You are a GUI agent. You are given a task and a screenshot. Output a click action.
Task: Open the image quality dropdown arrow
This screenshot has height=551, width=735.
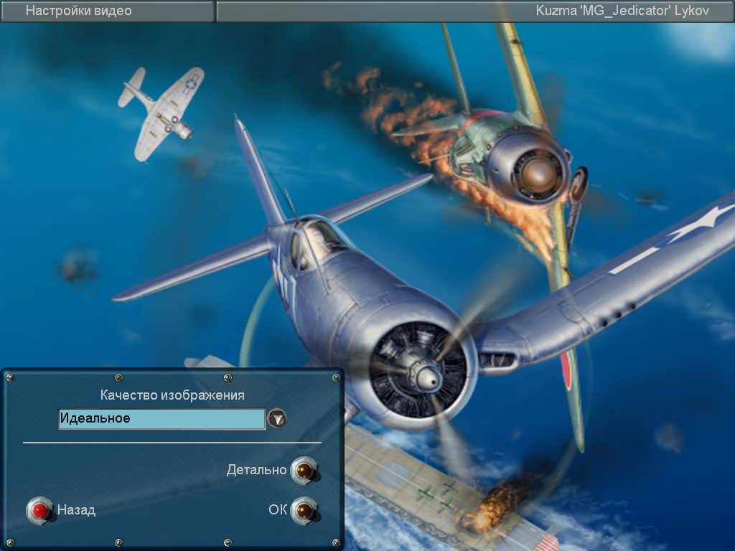point(276,418)
